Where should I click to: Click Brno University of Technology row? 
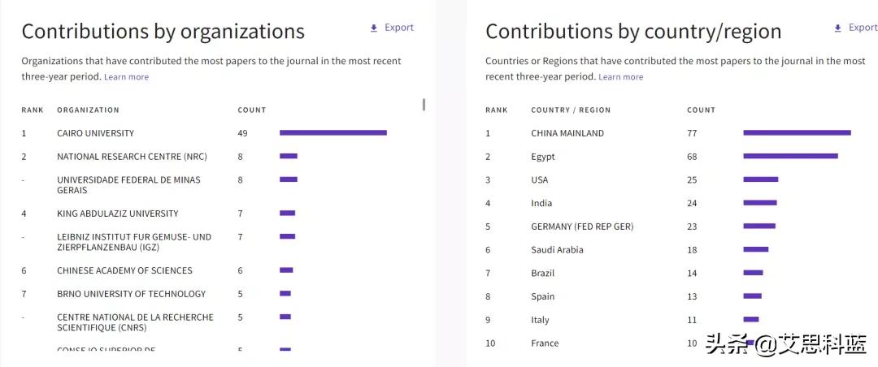(131, 294)
